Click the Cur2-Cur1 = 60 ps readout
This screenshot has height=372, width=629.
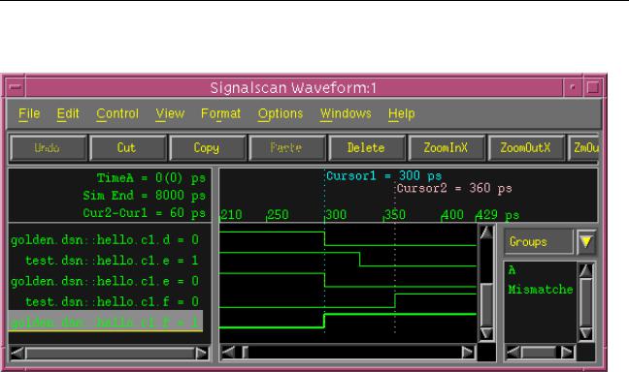pyautogui.click(x=145, y=212)
